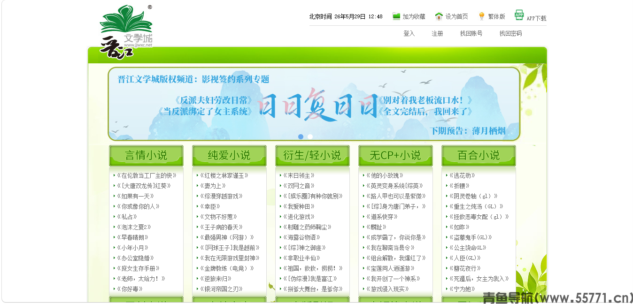Click the 繁体版 lightbulb icon
This screenshot has width=633, height=304.
click(481, 16)
